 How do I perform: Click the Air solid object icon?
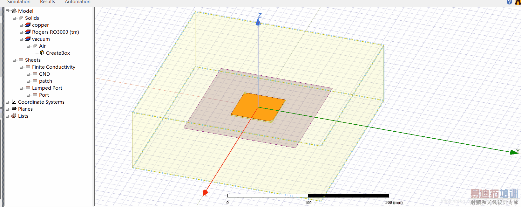point(35,46)
